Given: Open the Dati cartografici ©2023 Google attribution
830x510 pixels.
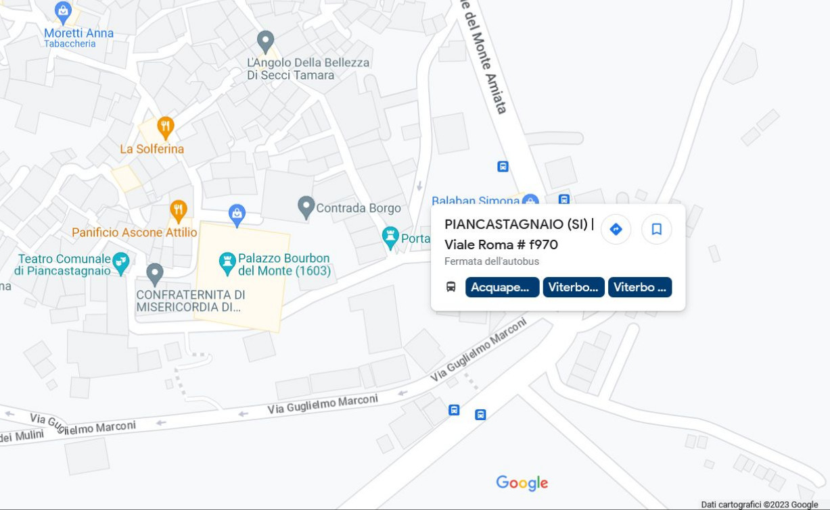Looking at the screenshot, I should 760,505.
